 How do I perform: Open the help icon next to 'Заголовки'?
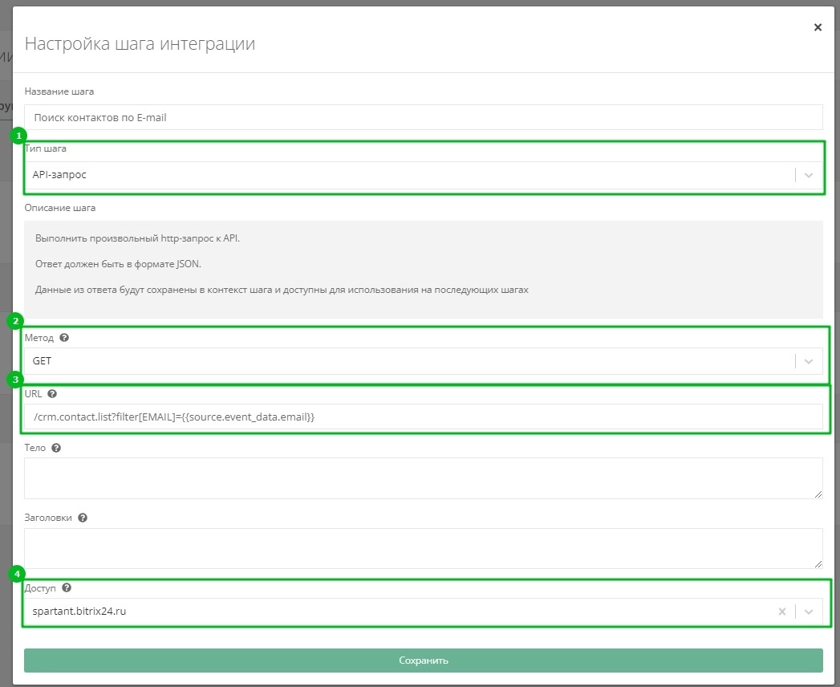pos(83,518)
